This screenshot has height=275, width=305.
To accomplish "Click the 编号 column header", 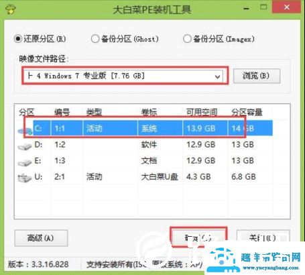I will [x=62, y=112].
